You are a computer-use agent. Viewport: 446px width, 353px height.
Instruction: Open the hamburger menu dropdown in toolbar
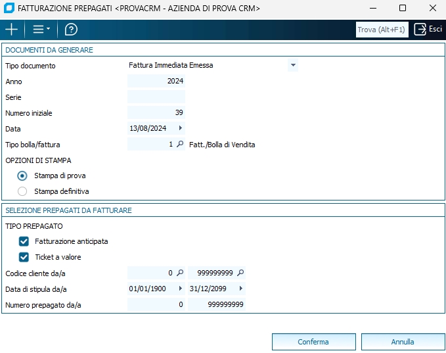(x=41, y=30)
